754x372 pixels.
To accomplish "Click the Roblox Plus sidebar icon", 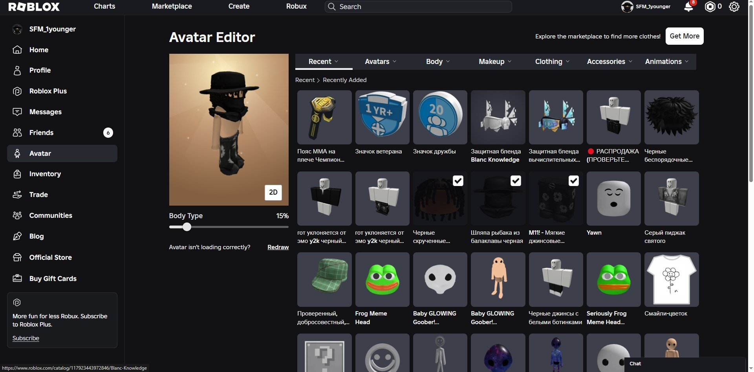I will pyautogui.click(x=17, y=91).
